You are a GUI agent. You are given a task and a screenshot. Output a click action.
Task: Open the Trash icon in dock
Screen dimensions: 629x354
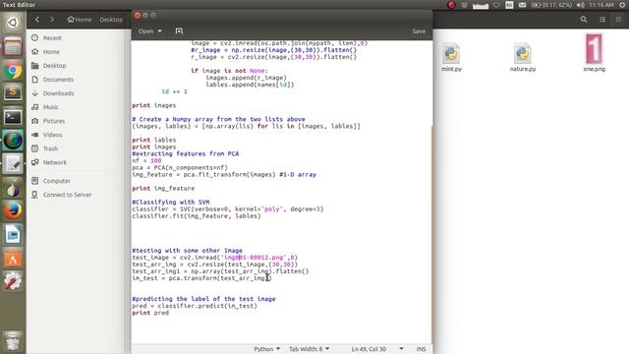coord(13,340)
